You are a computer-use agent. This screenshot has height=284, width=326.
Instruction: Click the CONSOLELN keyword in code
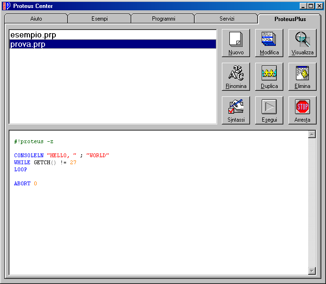[x=29, y=155]
